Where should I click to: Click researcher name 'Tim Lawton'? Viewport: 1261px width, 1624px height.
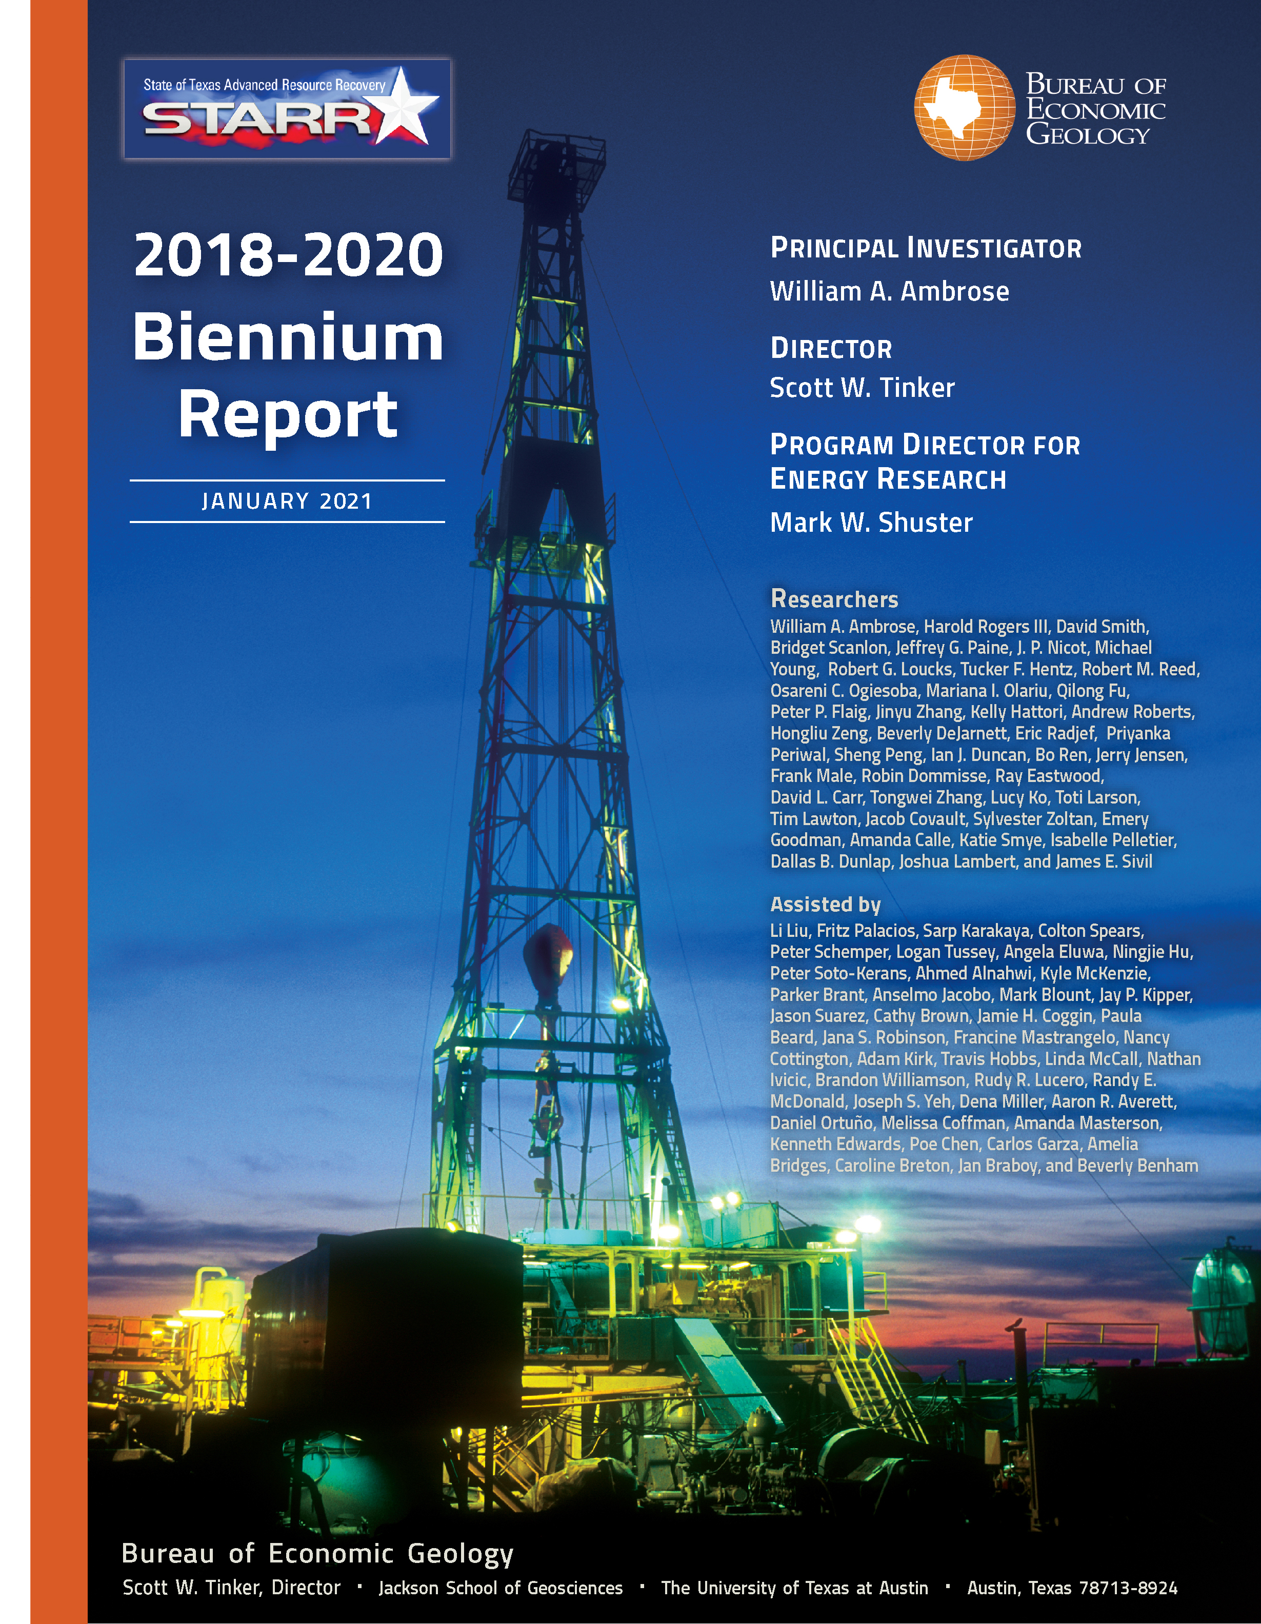813,819
